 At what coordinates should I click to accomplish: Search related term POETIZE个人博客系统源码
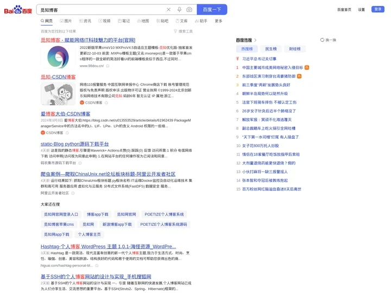click(163, 224)
